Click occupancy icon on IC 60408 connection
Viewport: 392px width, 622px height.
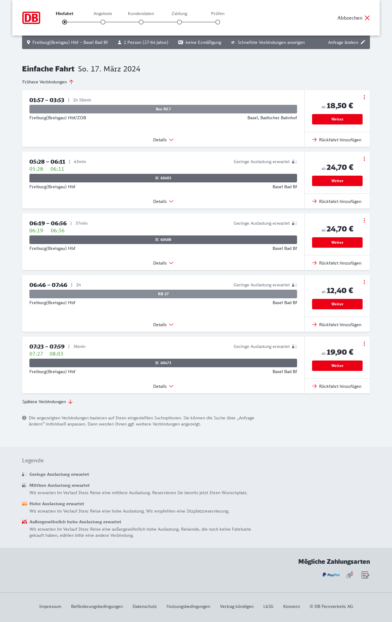click(x=295, y=223)
